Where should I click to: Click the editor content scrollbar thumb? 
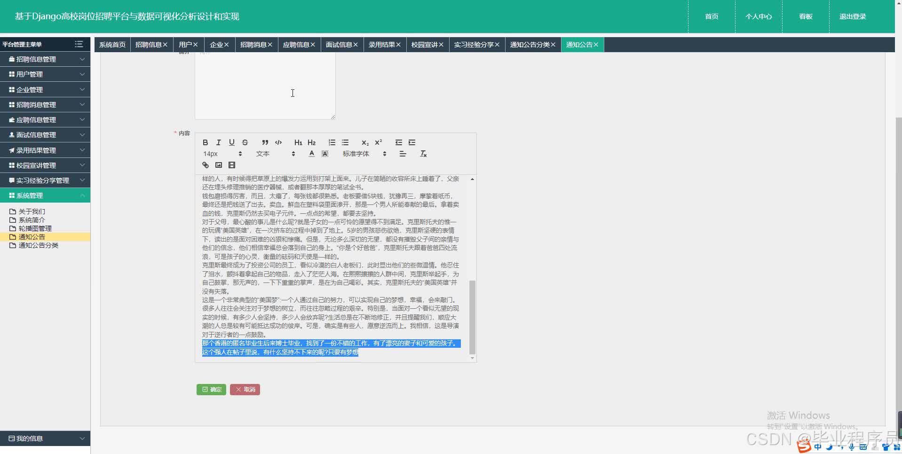(472, 317)
